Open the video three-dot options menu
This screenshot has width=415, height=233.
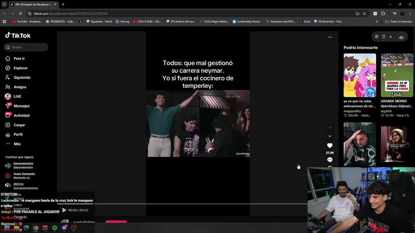(x=330, y=37)
